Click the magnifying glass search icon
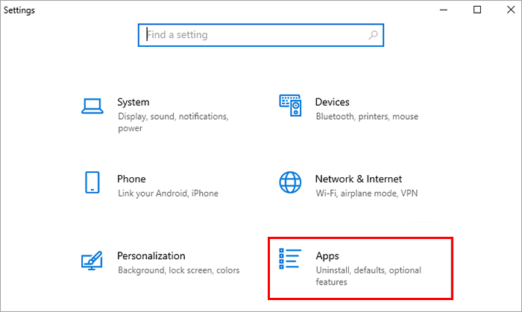 point(373,35)
